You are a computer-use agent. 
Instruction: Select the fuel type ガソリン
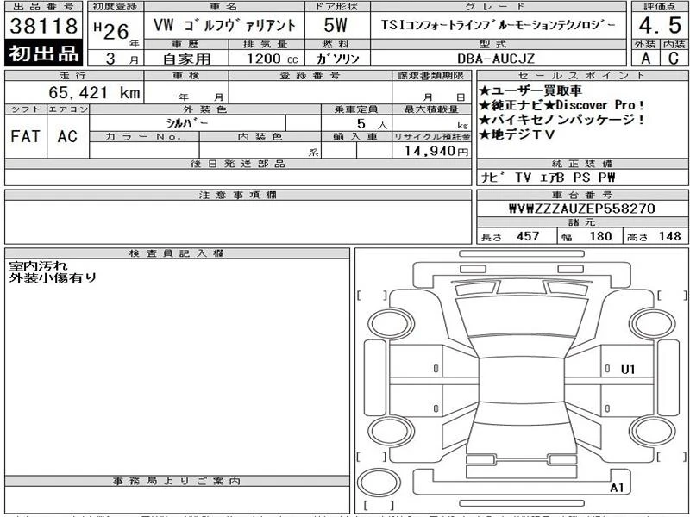[x=337, y=59]
